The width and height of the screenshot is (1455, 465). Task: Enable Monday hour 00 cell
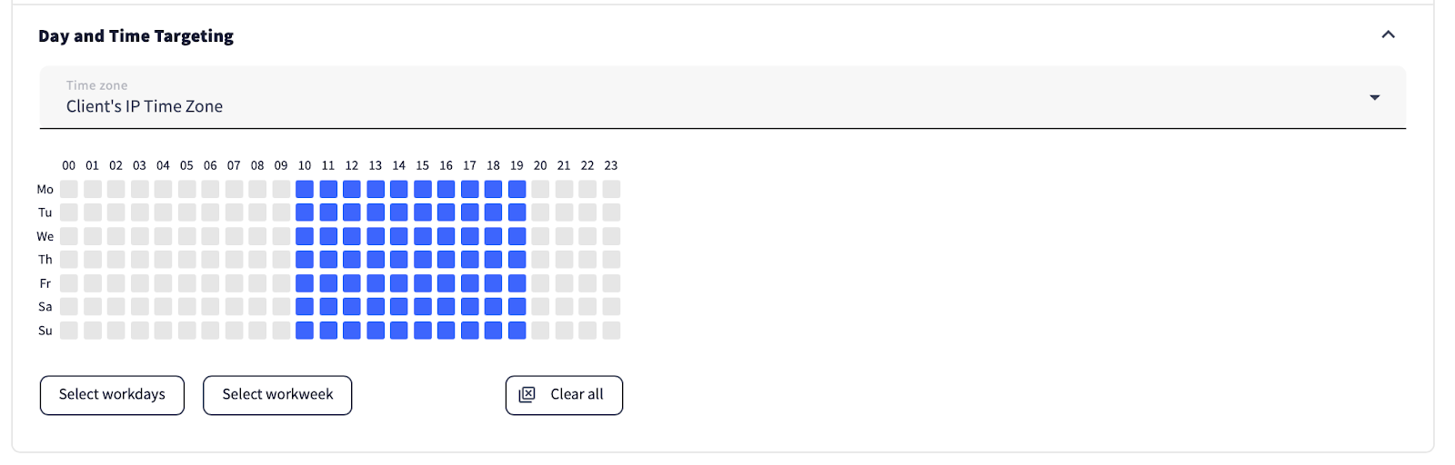click(69, 189)
